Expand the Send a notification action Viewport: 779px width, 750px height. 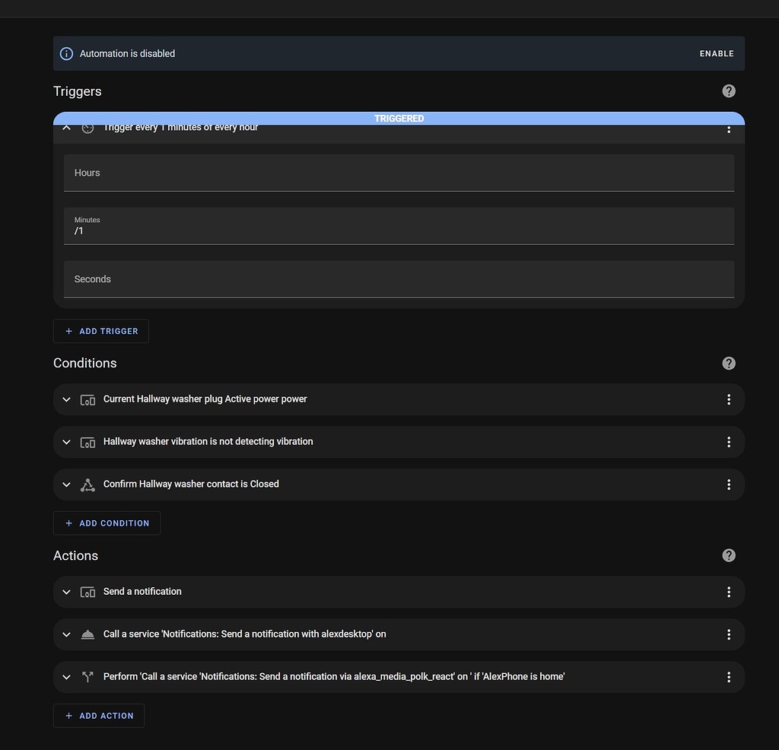tap(66, 591)
